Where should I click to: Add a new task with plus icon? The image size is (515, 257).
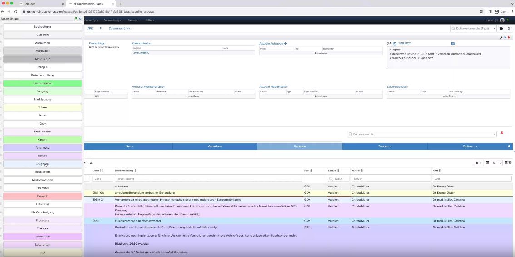[x=285, y=43]
